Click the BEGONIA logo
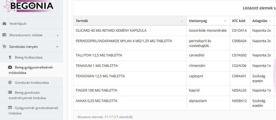Screen dimensions: 276x120 (29, 6)
